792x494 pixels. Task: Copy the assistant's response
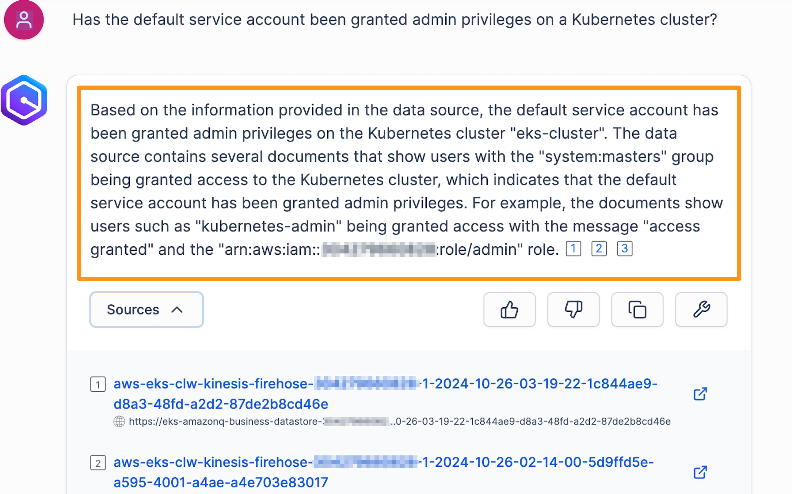click(x=637, y=310)
